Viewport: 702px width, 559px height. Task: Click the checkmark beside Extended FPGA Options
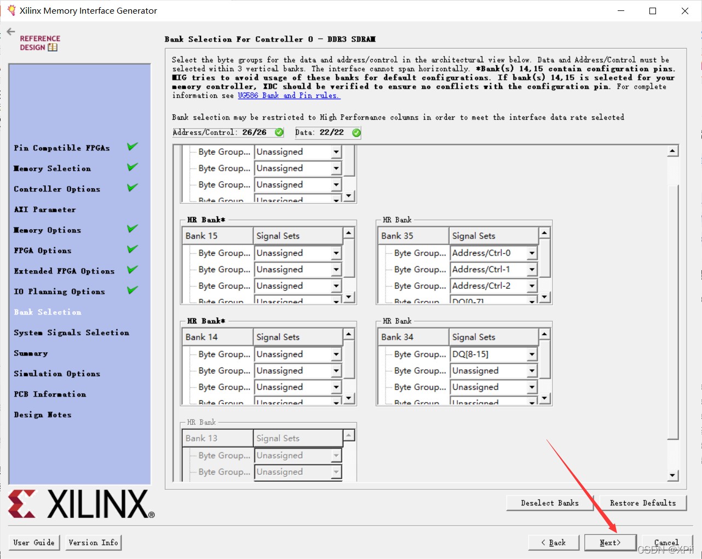click(133, 270)
